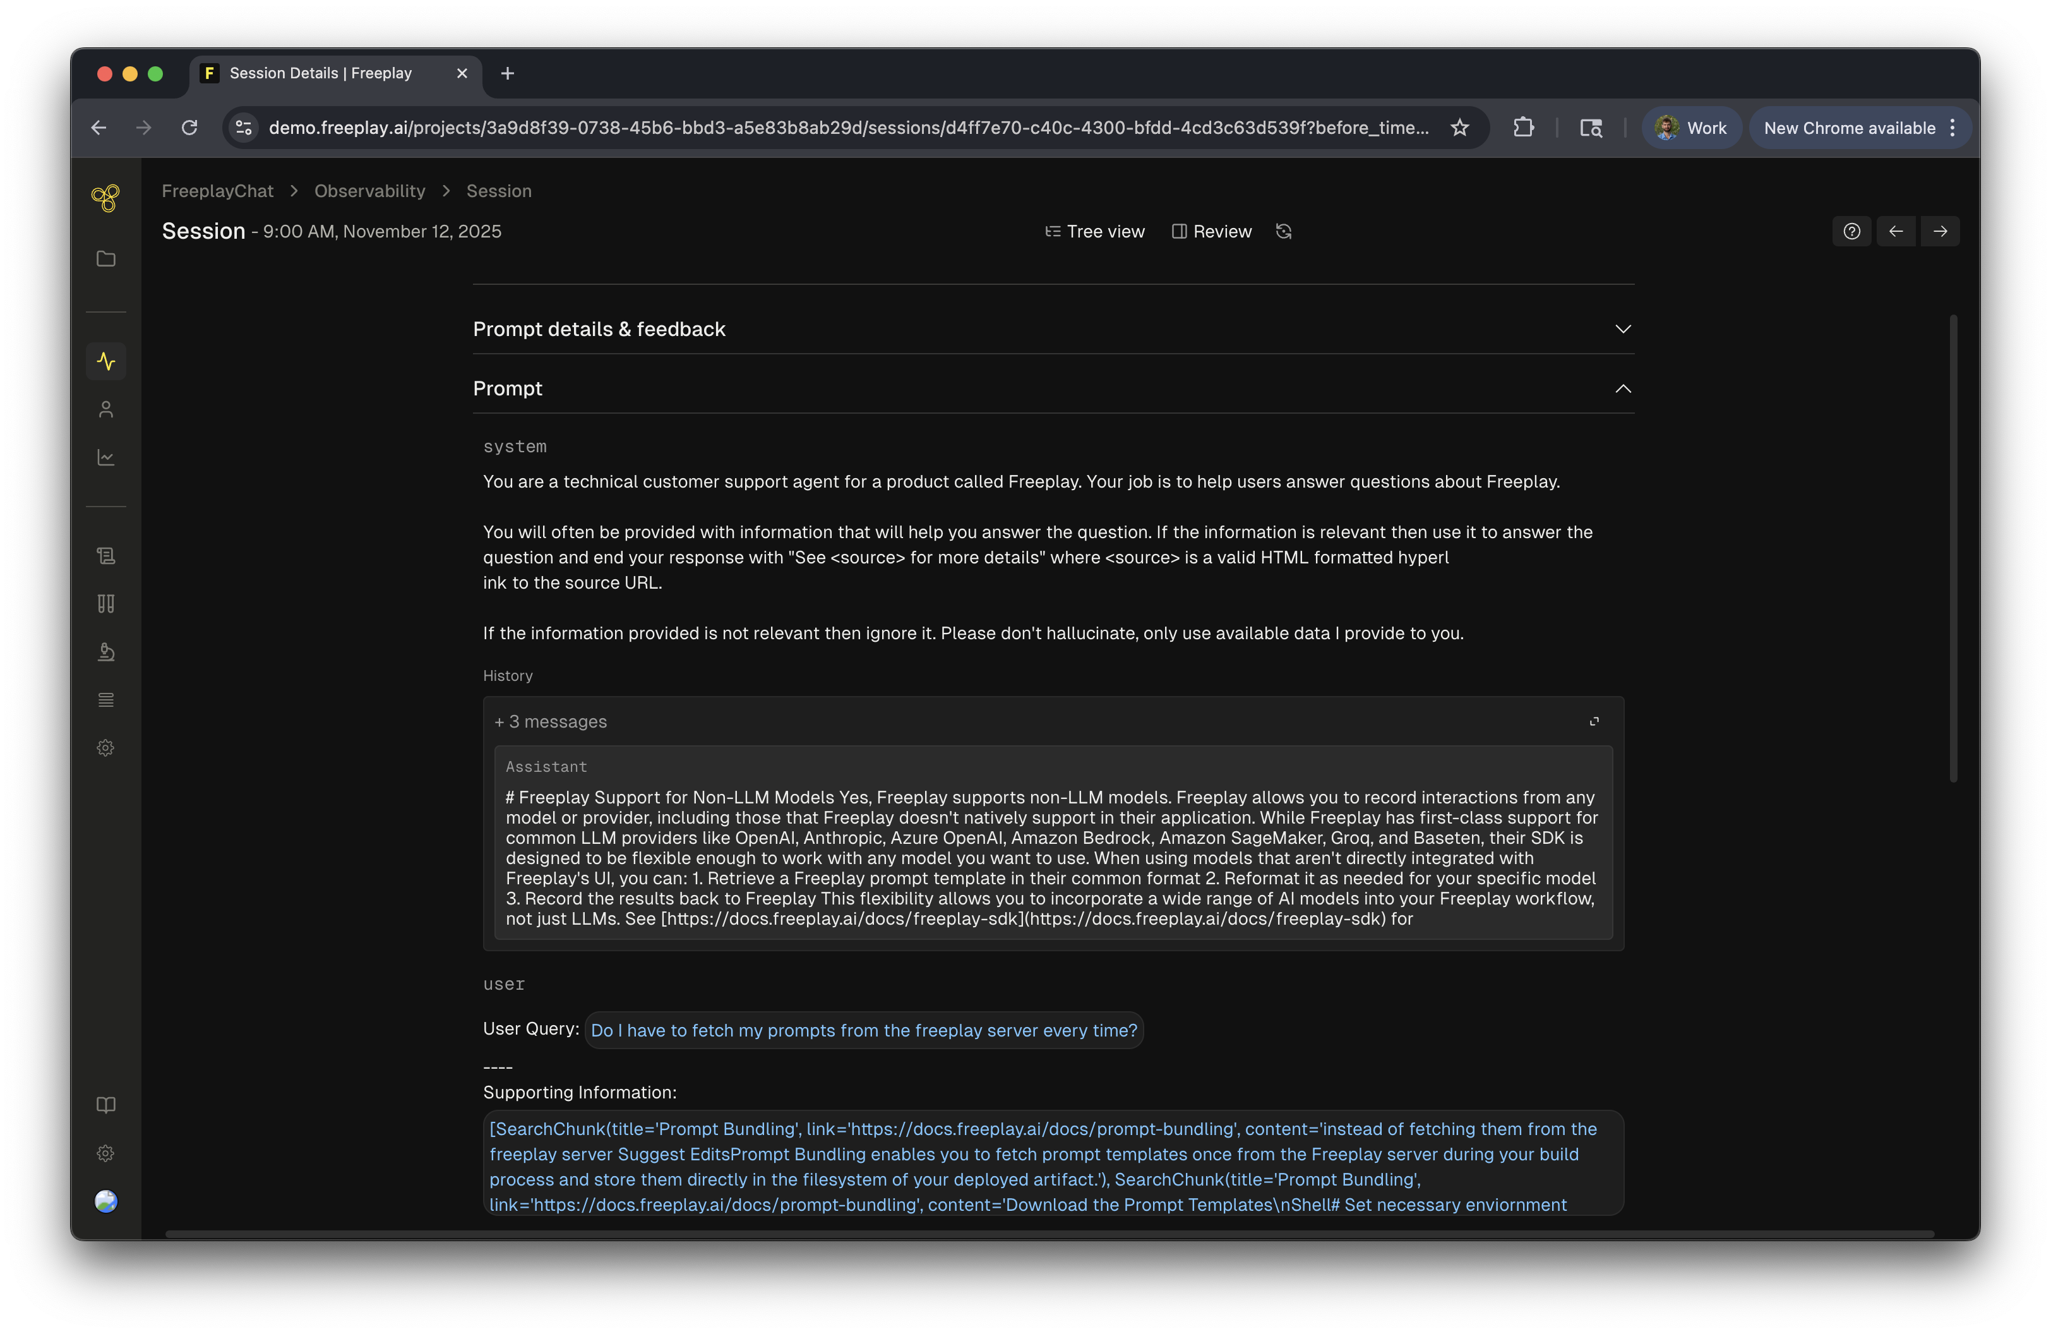Open the Observability activity icon in sidebar

[x=106, y=361]
